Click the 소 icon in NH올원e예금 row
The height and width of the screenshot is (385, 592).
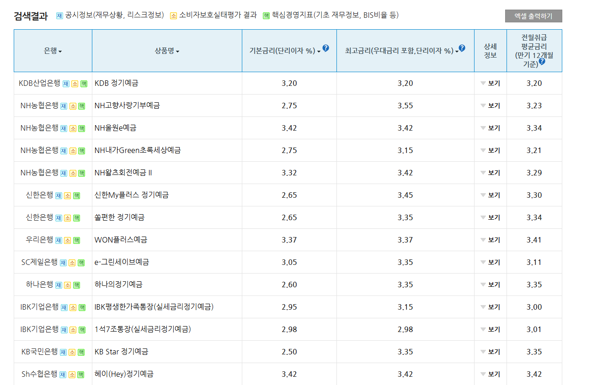tap(73, 128)
